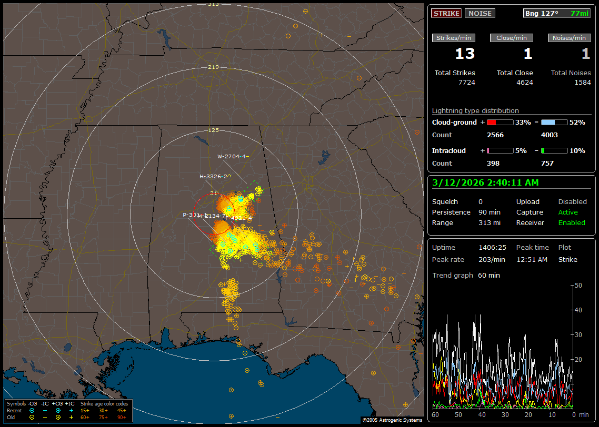The height and width of the screenshot is (427, 599).
Task: Click the red STRIKE indicator button
Action: pyautogui.click(x=446, y=13)
